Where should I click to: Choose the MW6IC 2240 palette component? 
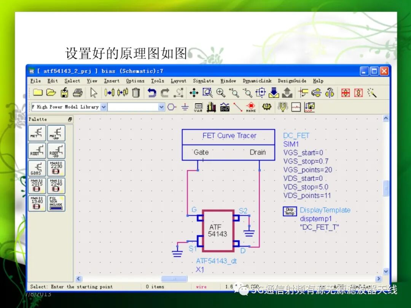(x=56, y=186)
